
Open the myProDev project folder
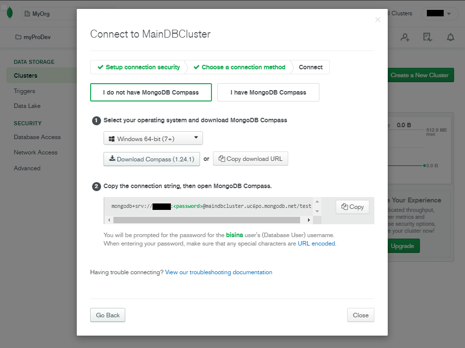point(33,37)
